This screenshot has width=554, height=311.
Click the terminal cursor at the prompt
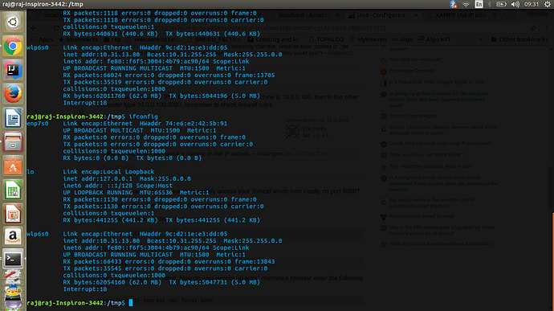click(131, 303)
